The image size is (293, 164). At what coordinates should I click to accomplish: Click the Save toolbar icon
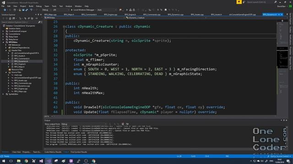pos(23,10)
